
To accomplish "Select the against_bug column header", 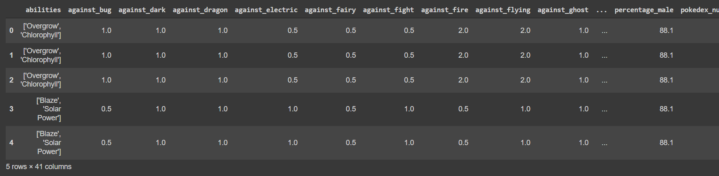I will point(89,10).
